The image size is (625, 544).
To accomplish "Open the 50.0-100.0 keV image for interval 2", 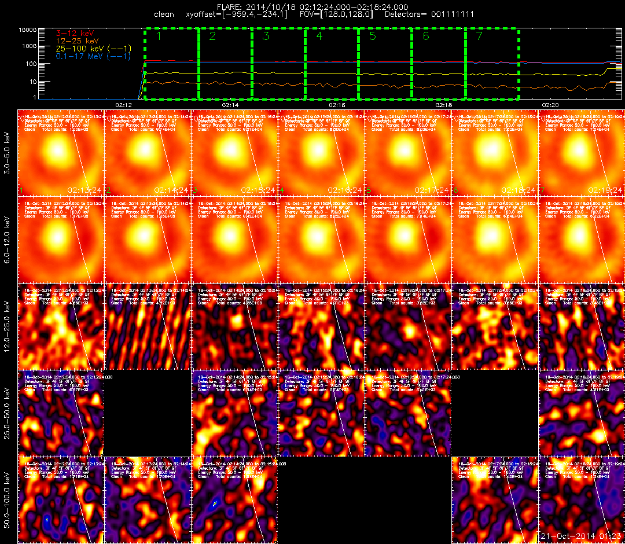I will [148, 500].
